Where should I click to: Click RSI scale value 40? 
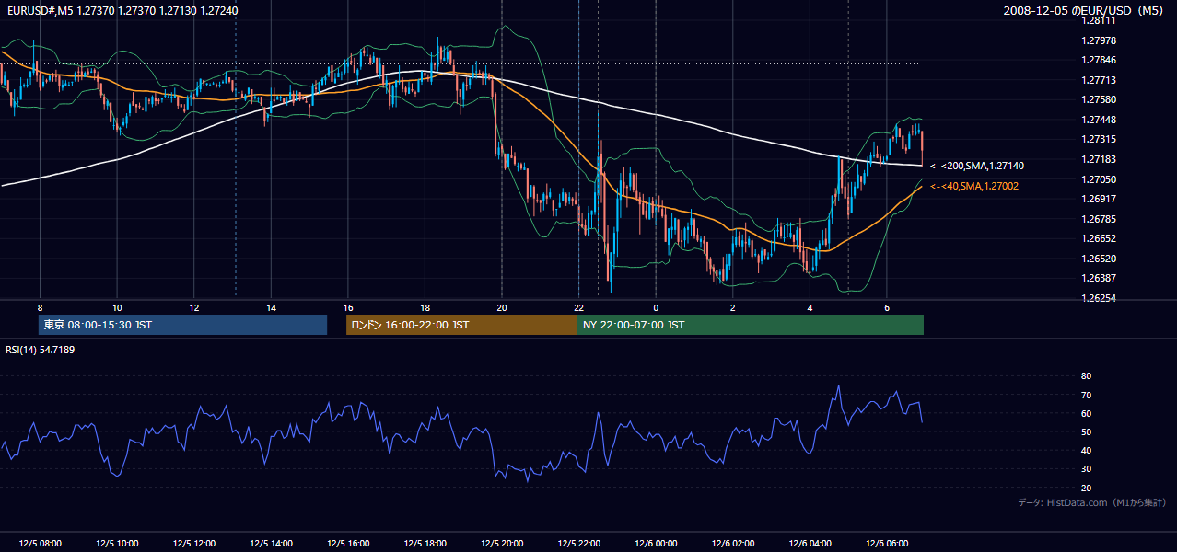(1086, 450)
